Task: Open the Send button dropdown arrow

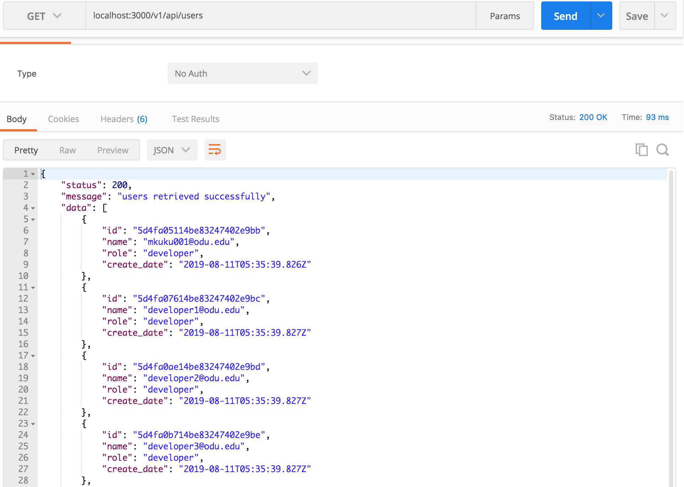Action: click(601, 16)
